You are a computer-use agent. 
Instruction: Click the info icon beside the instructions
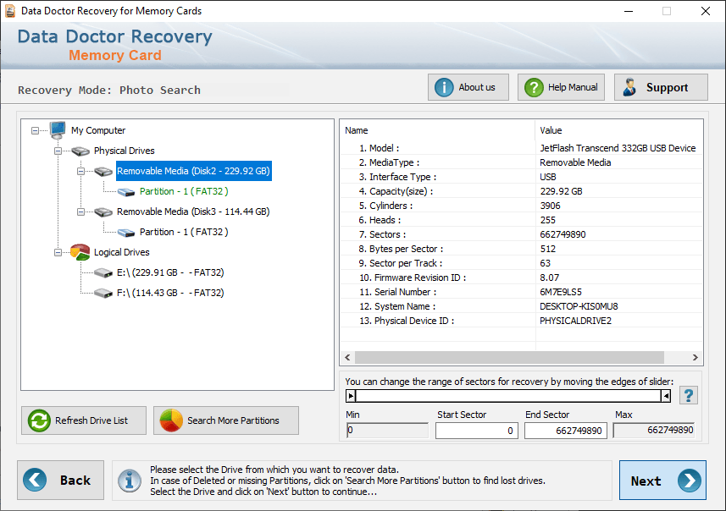pyautogui.click(x=129, y=481)
